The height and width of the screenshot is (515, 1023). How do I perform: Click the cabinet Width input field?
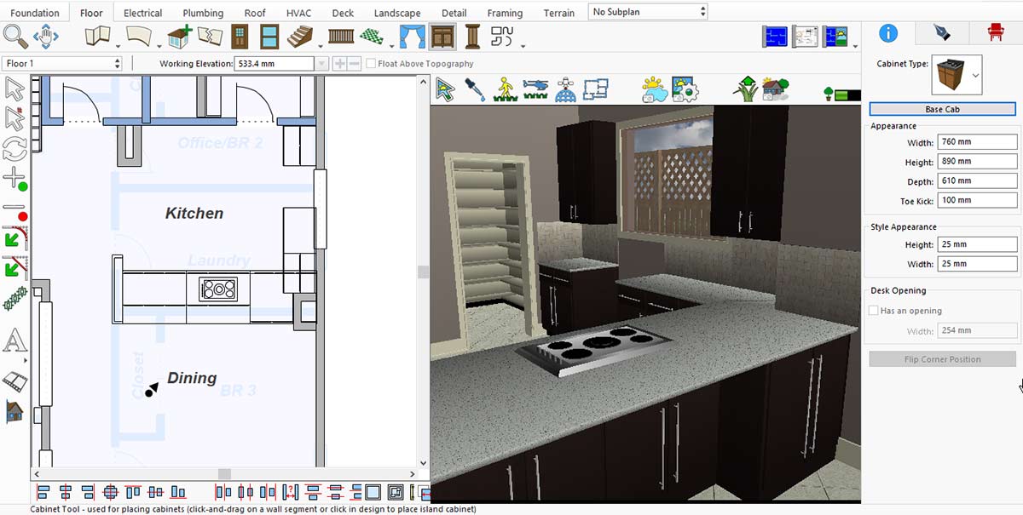click(x=976, y=142)
